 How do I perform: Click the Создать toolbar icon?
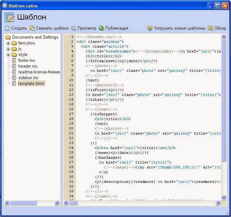(8, 28)
